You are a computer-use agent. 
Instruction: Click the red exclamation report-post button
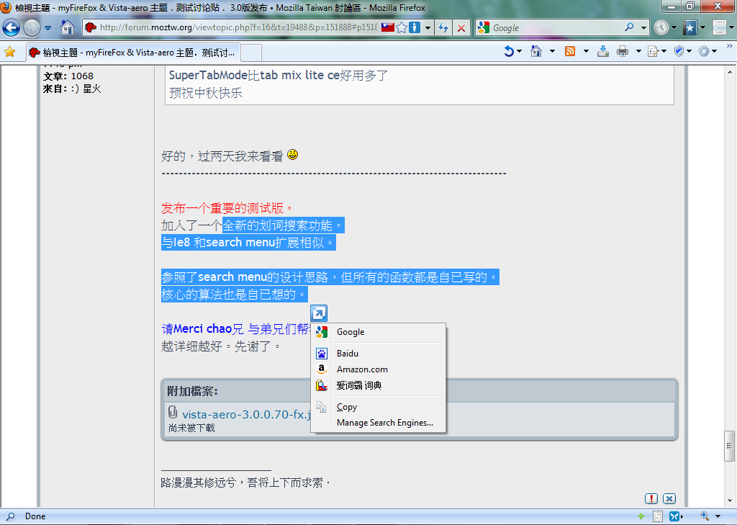click(x=651, y=498)
